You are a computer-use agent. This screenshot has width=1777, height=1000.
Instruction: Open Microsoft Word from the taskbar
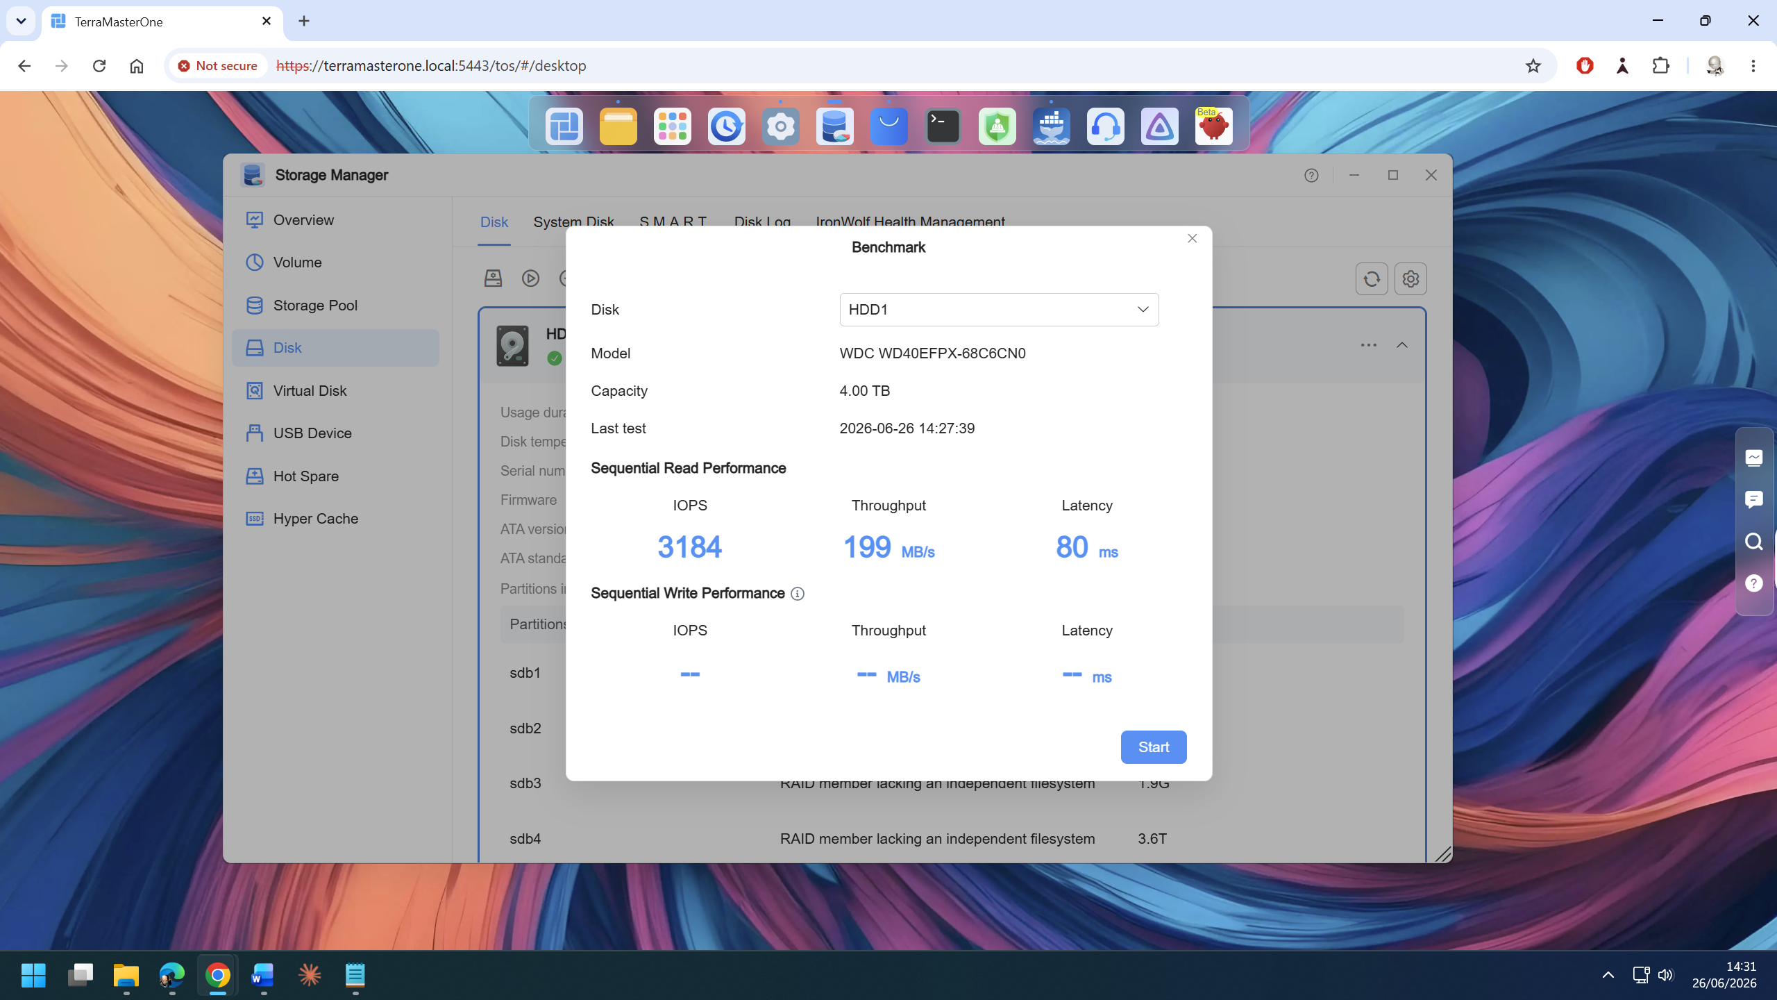tap(263, 975)
